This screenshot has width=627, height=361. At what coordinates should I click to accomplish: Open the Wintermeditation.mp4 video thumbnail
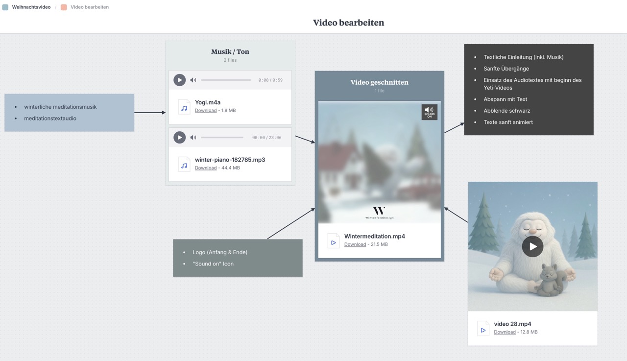379,163
